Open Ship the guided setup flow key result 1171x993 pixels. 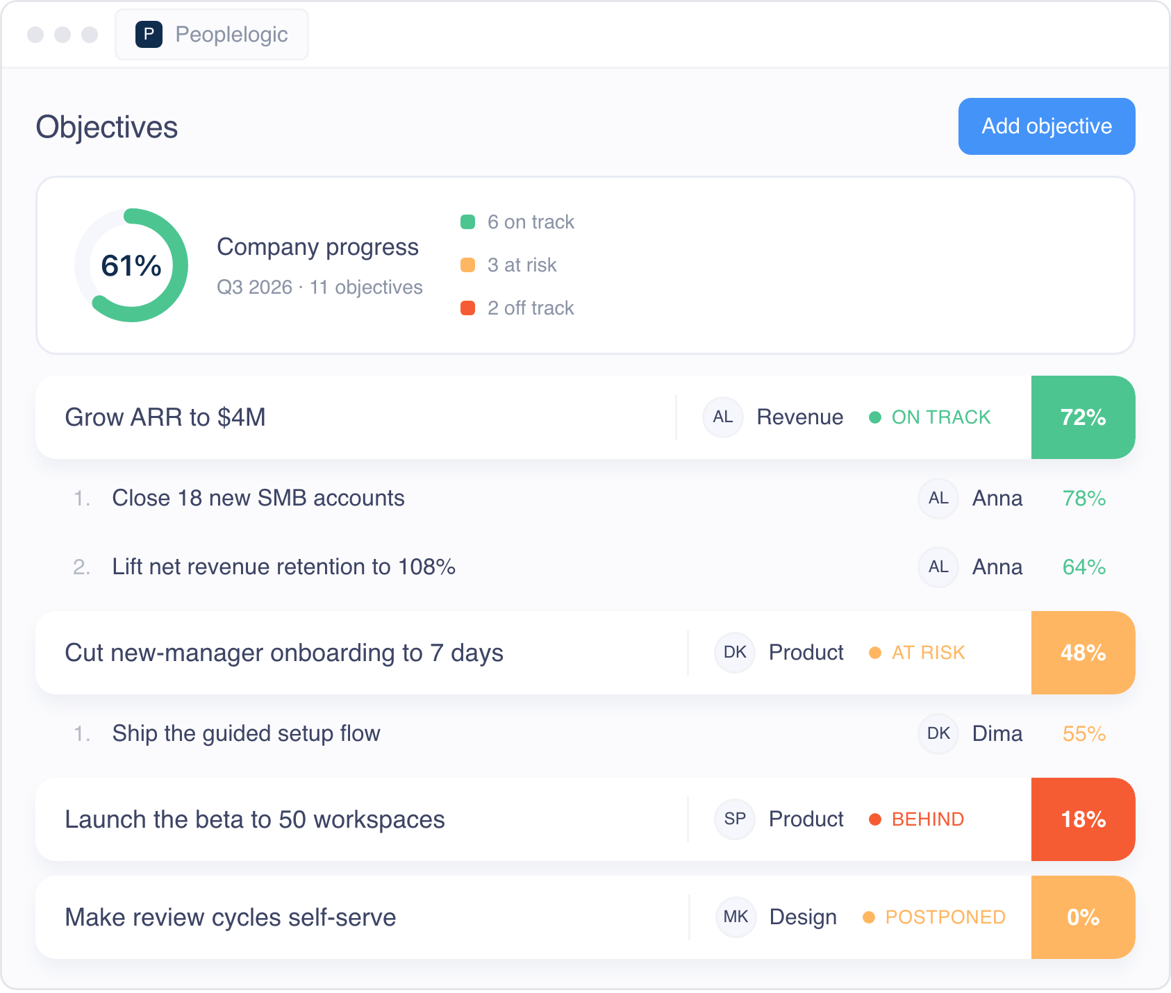(x=247, y=733)
